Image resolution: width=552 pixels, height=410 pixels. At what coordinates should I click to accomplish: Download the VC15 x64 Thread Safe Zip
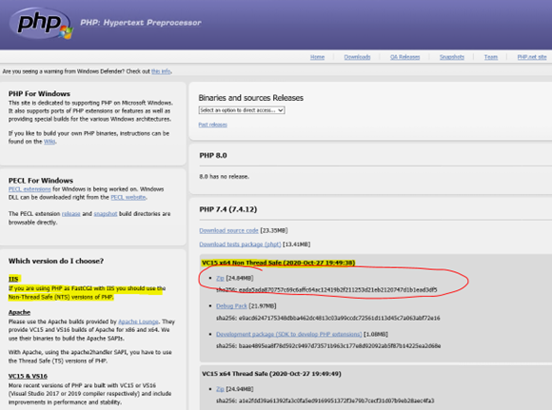[220, 389]
